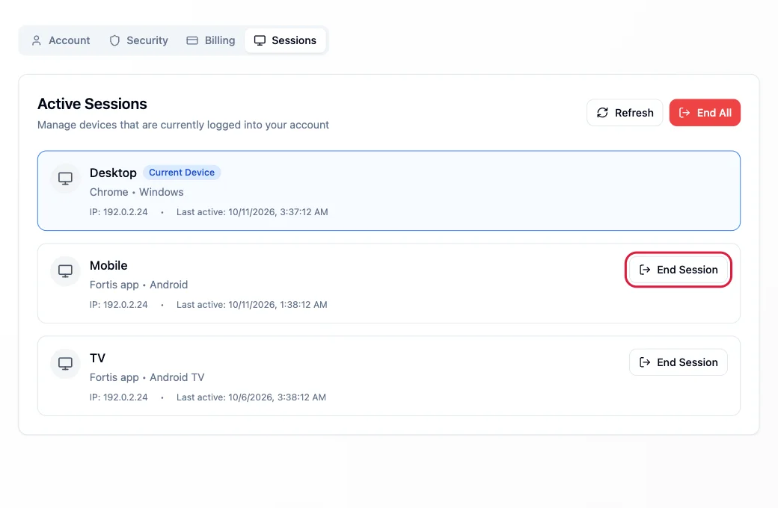Image resolution: width=778 pixels, height=508 pixels.
Task: Open the Account tab
Action: 61,40
